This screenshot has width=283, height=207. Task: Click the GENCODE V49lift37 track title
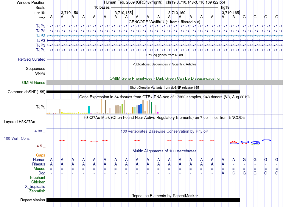click(164, 22)
